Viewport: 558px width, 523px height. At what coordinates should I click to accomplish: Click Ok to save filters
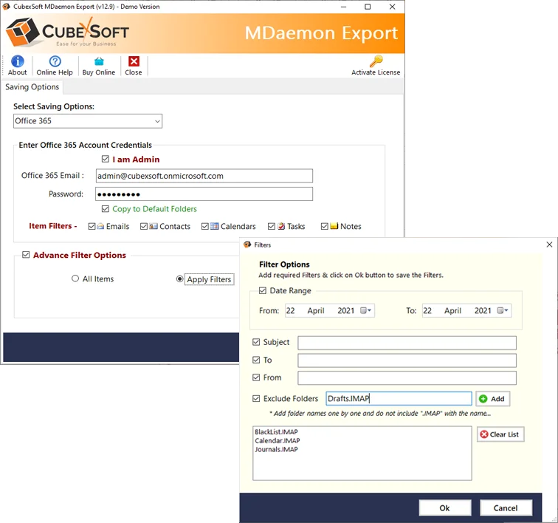[444, 508]
